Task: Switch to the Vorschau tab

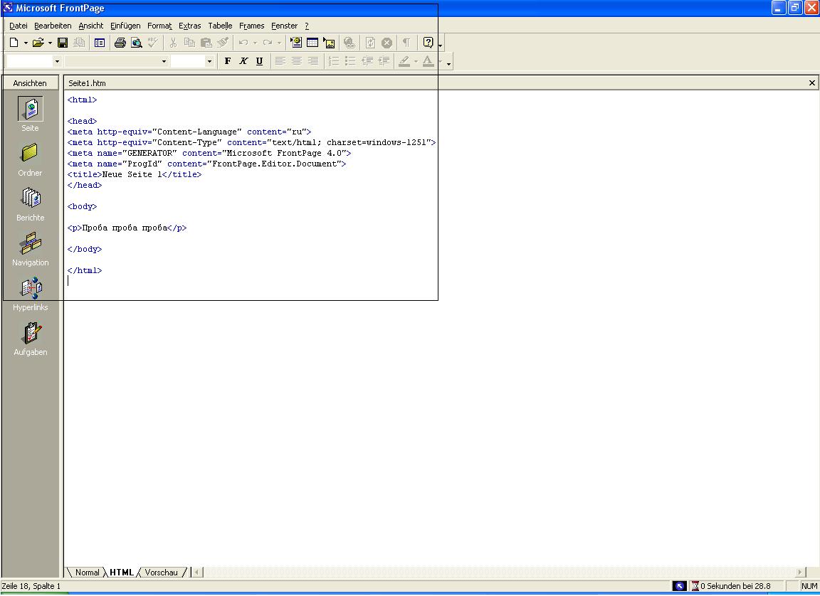Action: [x=161, y=573]
